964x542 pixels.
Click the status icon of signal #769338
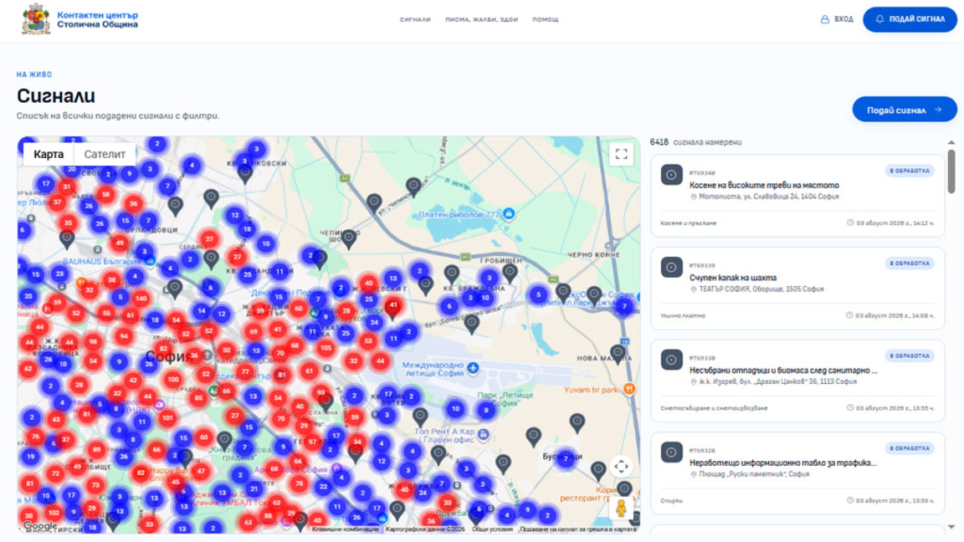671,360
